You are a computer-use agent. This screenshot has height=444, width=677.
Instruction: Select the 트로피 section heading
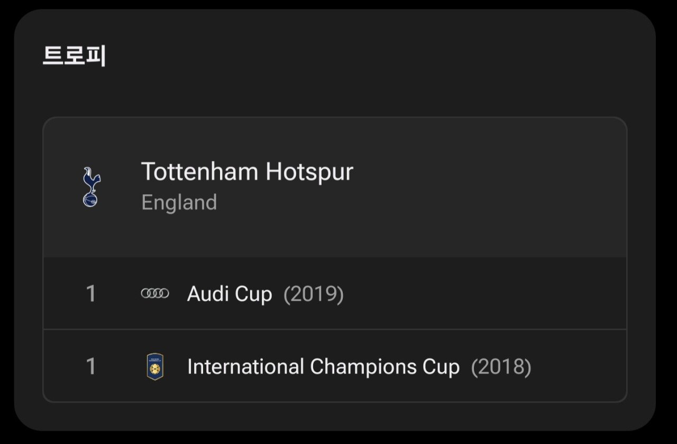point(74,56)
